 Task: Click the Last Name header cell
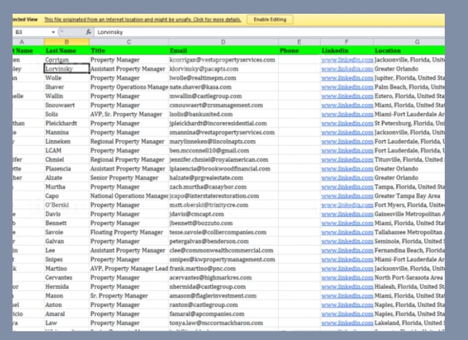pyautogui.click(x=66, y=51)
